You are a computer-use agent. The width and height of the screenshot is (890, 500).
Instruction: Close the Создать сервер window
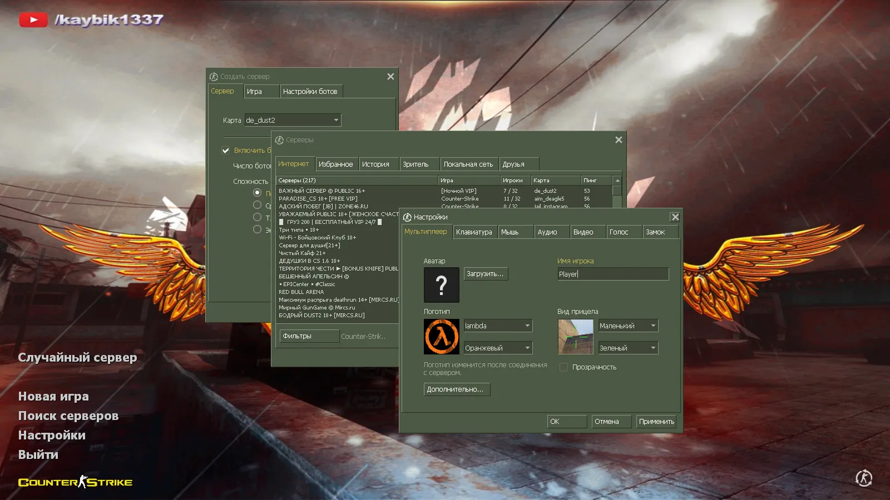pos(390,77)
